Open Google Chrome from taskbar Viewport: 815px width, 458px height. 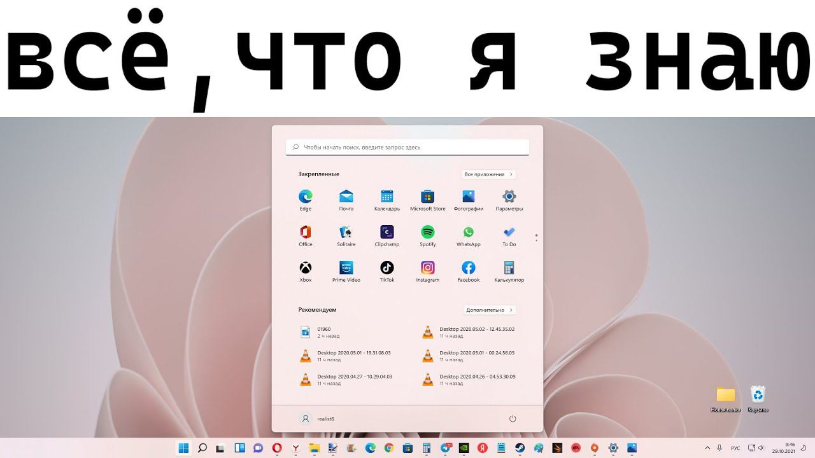point(389,448)
